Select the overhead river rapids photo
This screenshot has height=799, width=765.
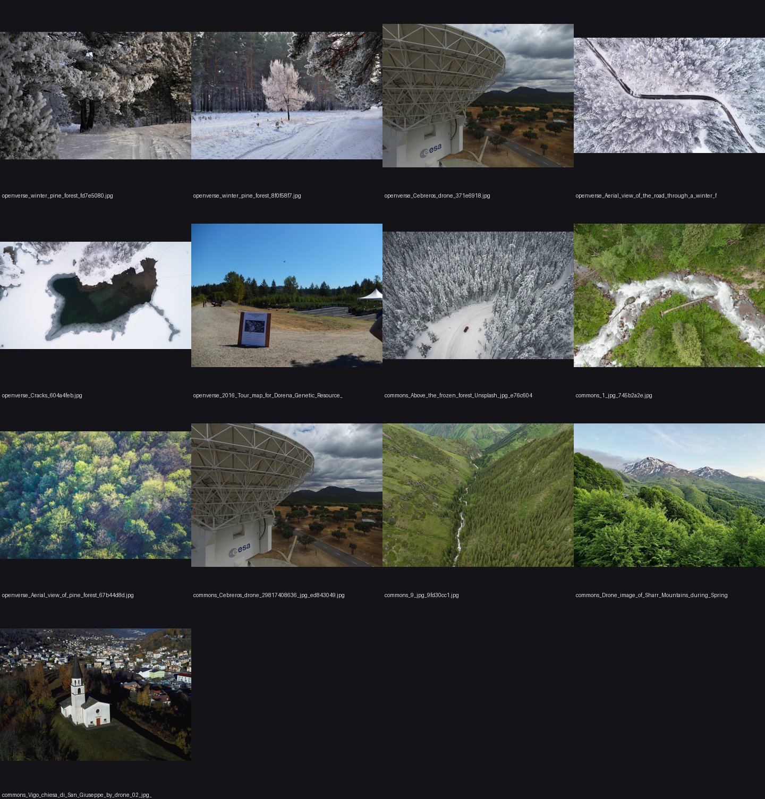click(669, 295)
